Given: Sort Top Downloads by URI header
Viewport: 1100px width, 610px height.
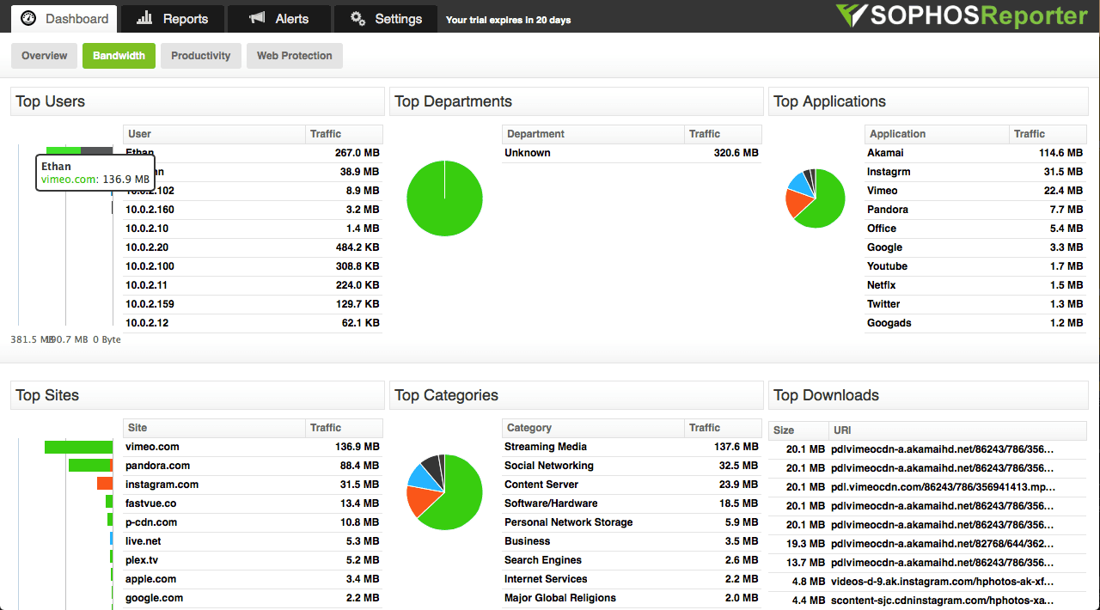Looking at the screenshot, I should pos(957,430).
